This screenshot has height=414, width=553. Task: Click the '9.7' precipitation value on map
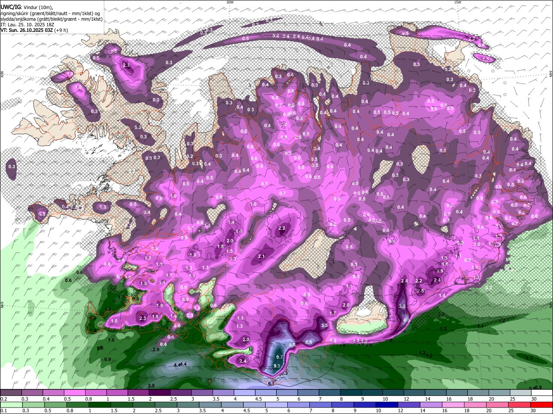pyautogui.click(x=280, y=357)
